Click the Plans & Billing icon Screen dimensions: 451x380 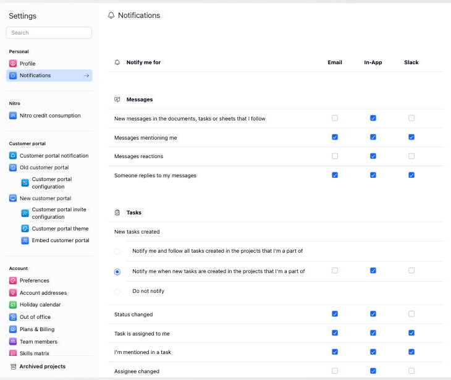(x=13, y=329)
